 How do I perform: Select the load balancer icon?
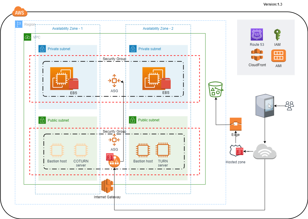[x=114, y=162]
